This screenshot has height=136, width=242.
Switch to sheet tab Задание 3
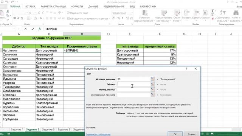click(x=48, y=130)
